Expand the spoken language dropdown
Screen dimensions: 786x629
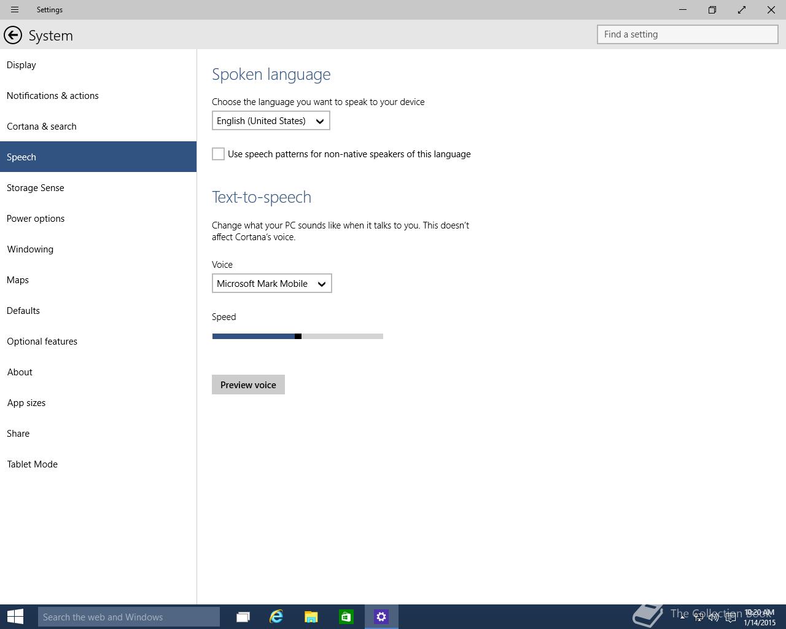(x=271, y=120)
